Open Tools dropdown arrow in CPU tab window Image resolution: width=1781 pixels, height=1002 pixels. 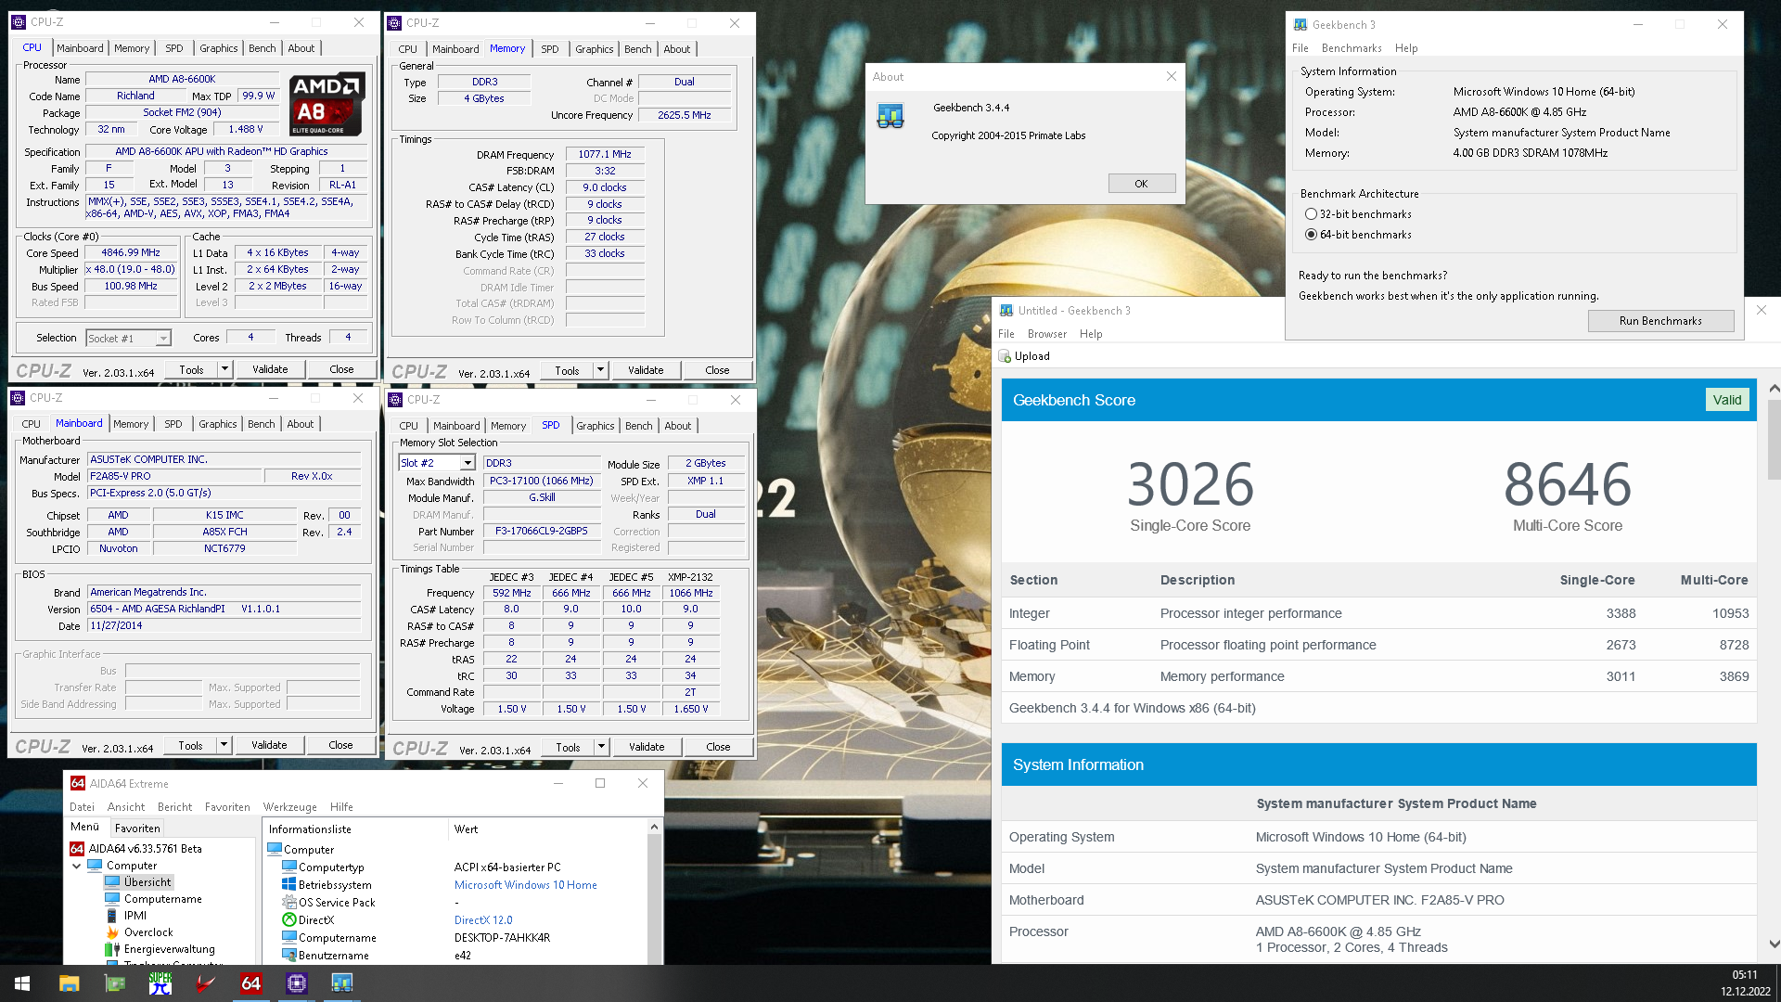pyautogui.click(x=224, y=369)
